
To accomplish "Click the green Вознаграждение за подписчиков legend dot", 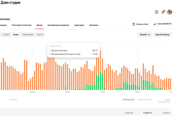I will tap(50, 54).
